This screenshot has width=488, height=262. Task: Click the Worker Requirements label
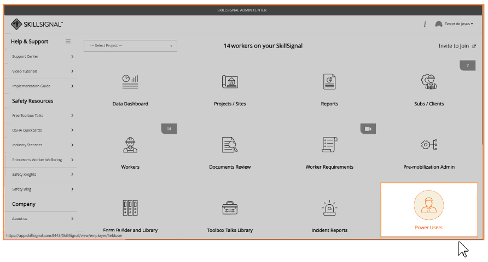(329, 167)
